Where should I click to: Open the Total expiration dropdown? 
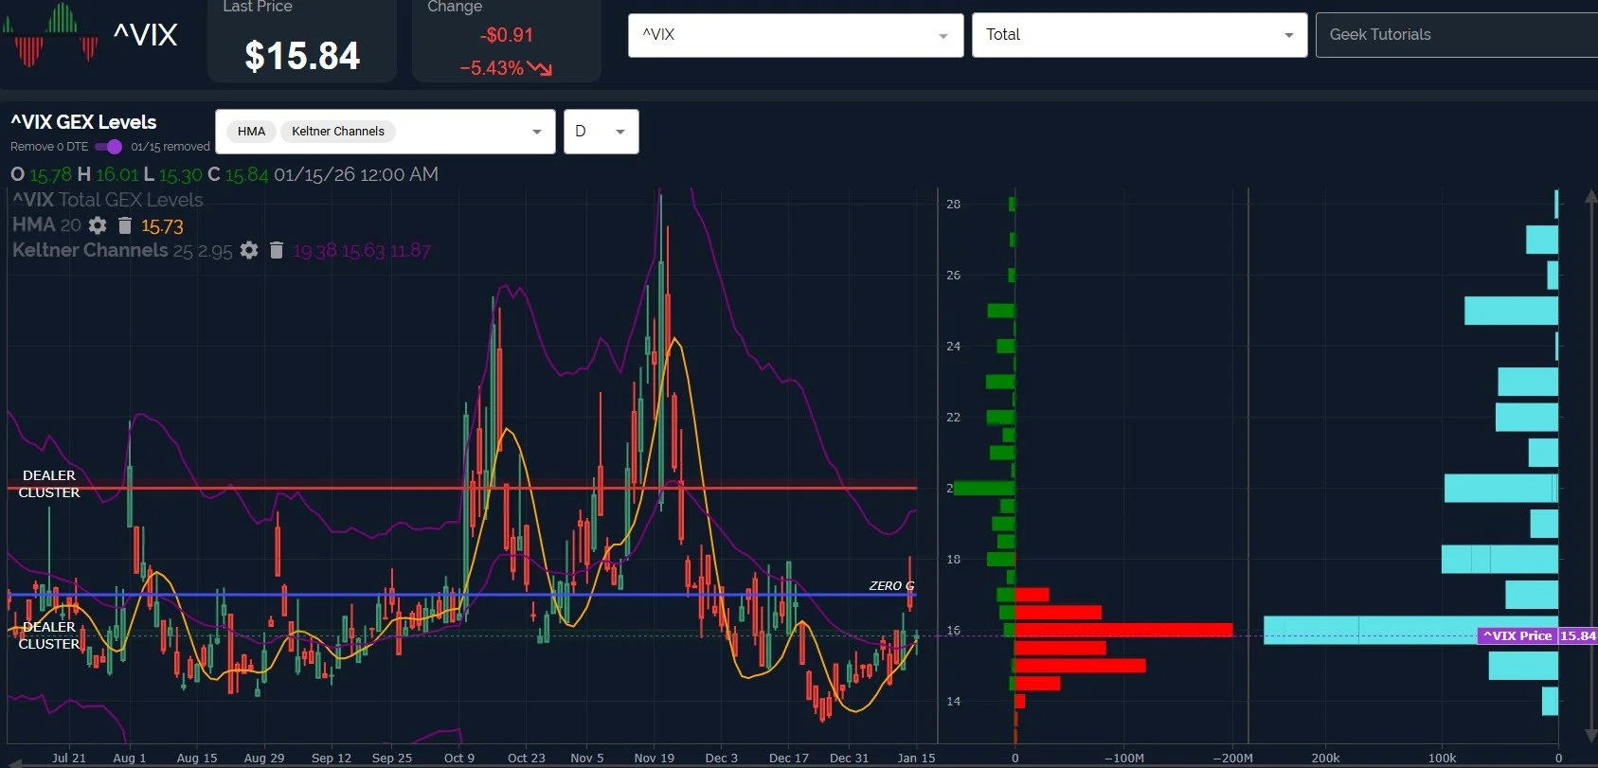click(x=1140, y=35)
